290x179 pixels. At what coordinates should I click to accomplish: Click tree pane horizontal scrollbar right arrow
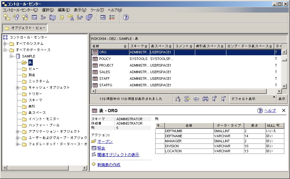[85, 168]
